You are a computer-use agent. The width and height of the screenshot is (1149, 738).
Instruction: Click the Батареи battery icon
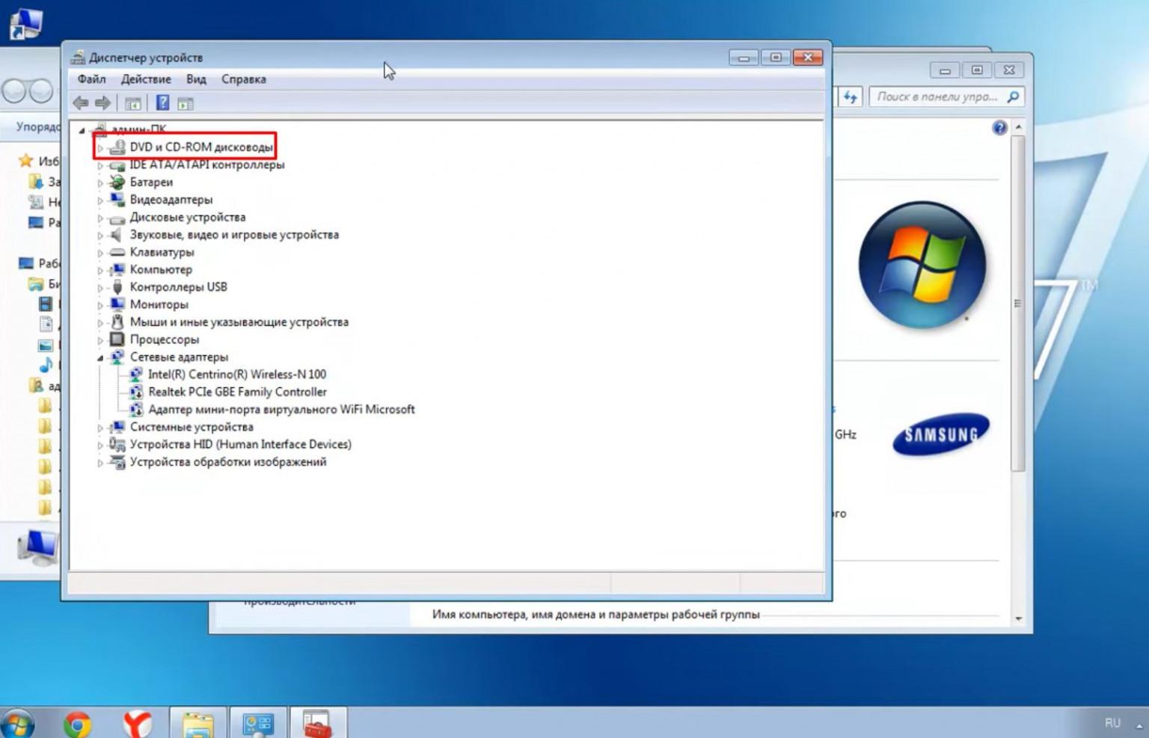click(117, 182)
